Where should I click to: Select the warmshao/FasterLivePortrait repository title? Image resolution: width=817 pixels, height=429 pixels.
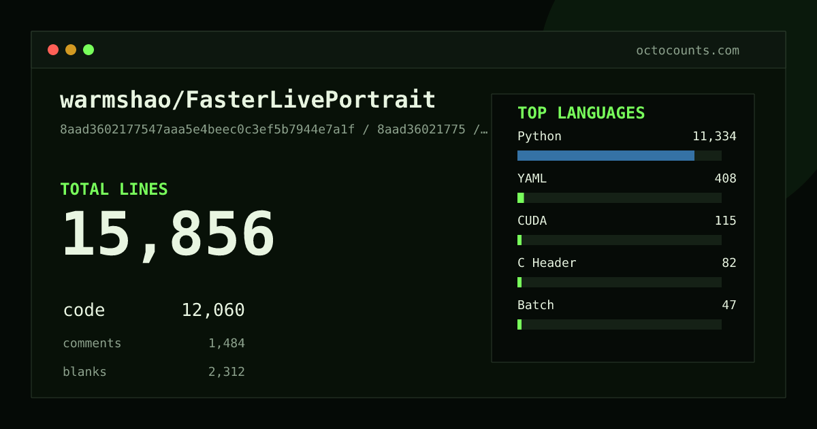[248, 100]
